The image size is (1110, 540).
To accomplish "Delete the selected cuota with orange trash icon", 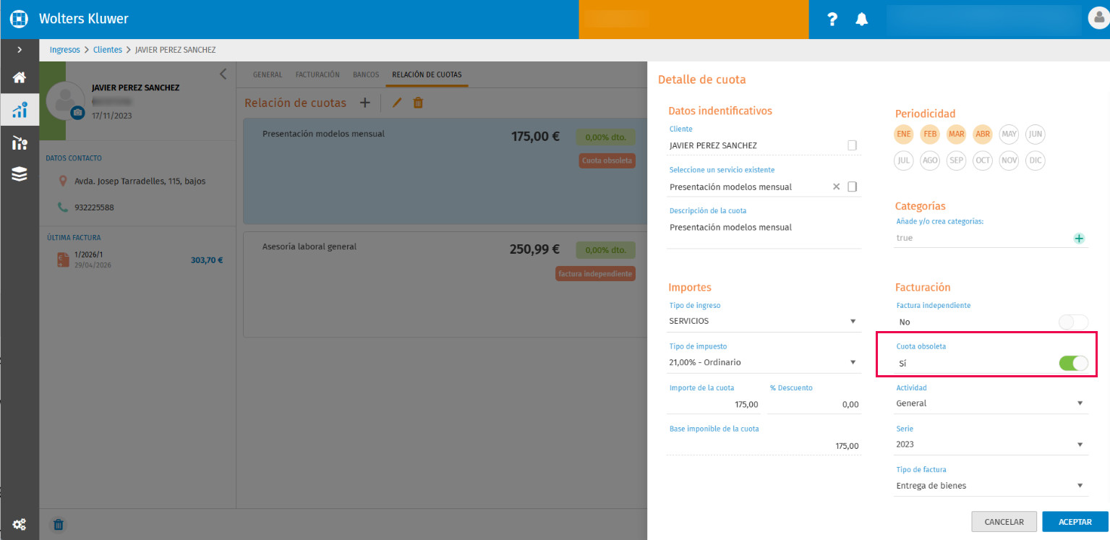I will [x=418, y=103].
